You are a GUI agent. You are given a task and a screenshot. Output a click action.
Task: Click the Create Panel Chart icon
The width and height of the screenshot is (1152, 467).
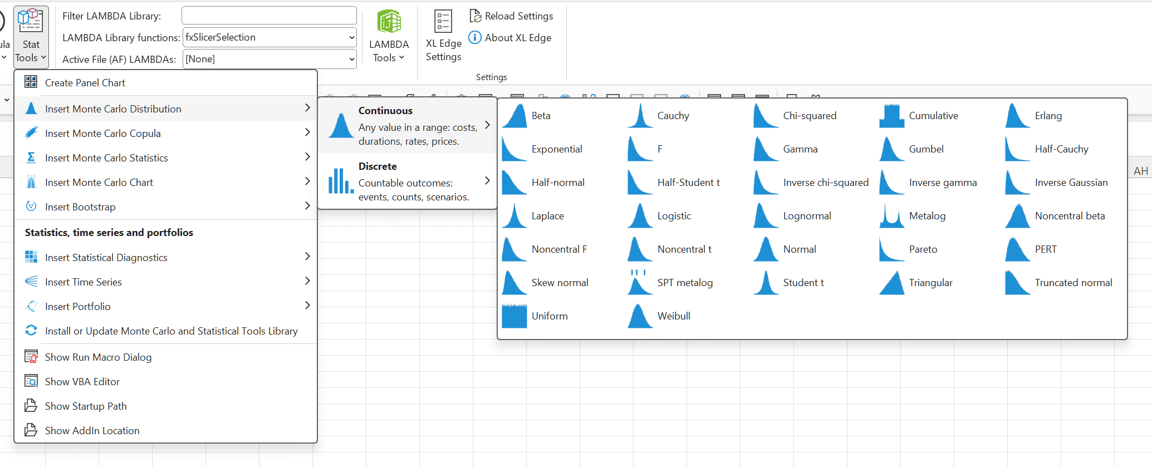[31, 82]
